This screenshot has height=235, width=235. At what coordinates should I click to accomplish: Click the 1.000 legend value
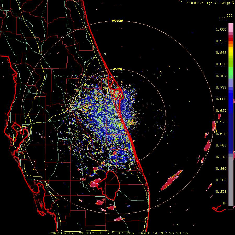(221, 29)
